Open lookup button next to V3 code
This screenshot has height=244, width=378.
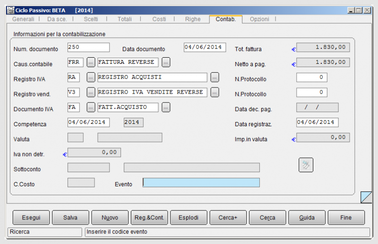91,92
